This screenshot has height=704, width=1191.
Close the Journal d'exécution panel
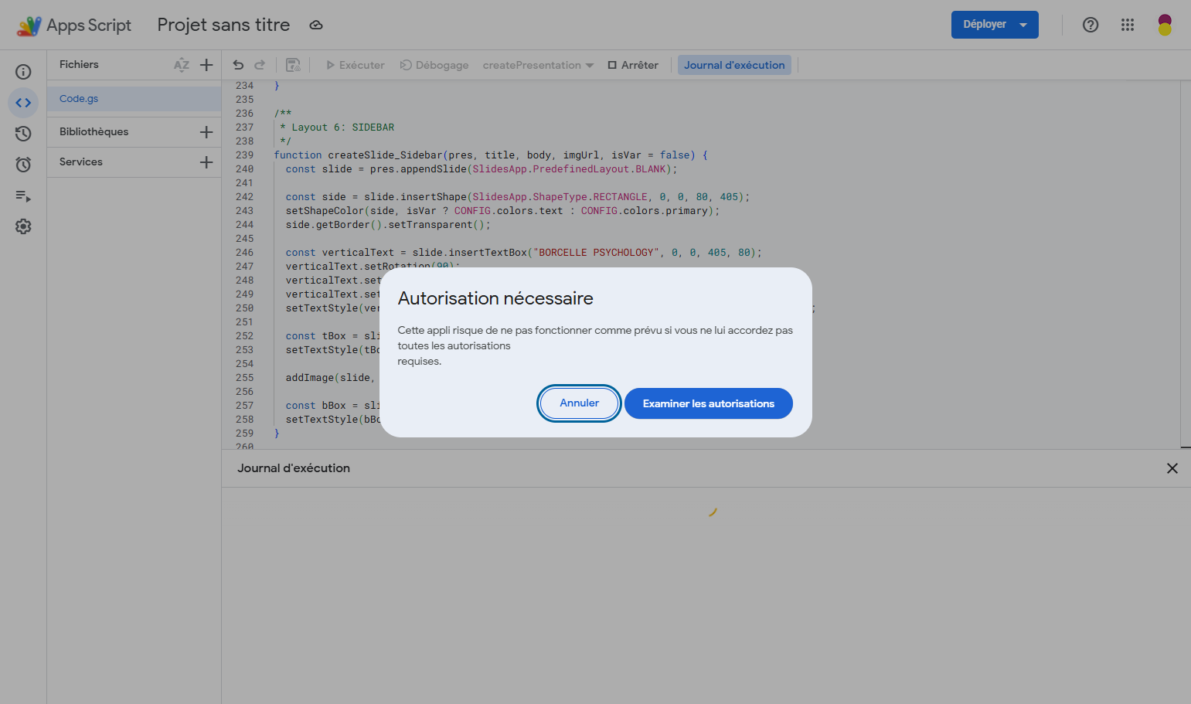(x=1172, y=468)
